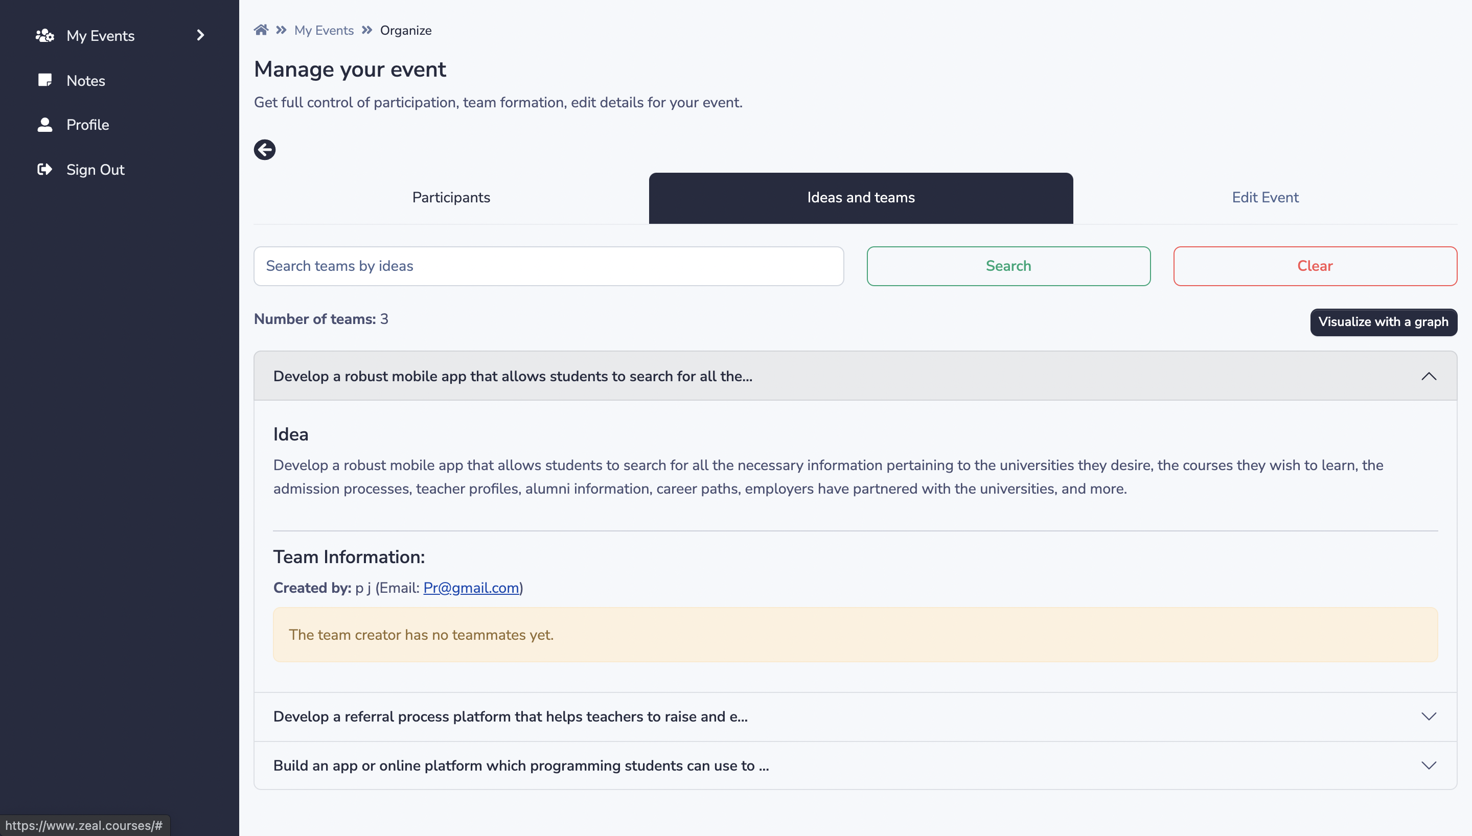1472x836 pixels.
Task: Select the Ideas and teams tab
Action: (861, 198)
